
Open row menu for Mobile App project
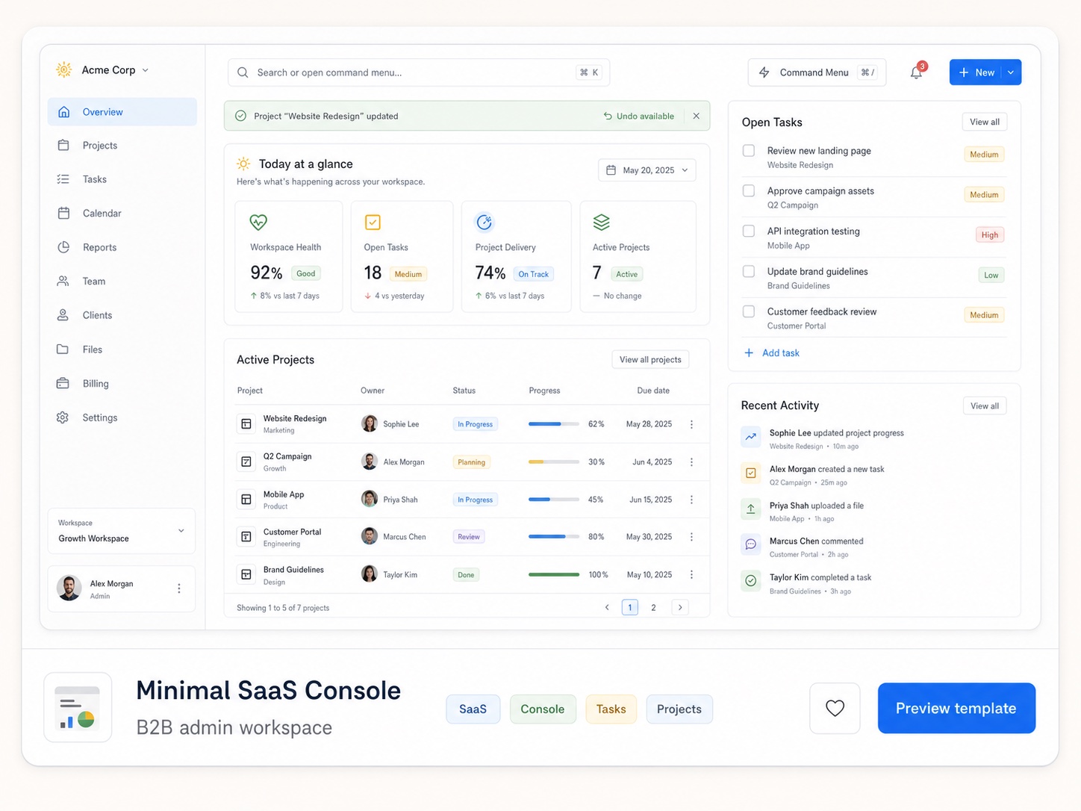[x=691, y=500]
